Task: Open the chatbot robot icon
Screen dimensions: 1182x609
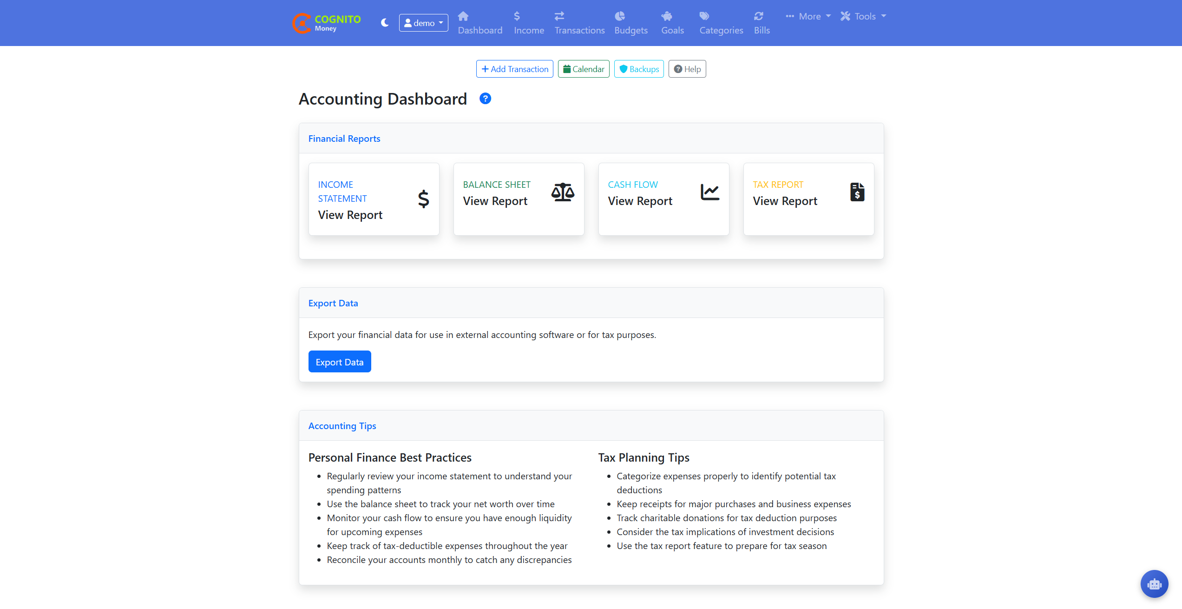Action: tap(1154, 584)
